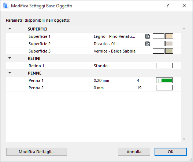Click the Archicad icon in the title bar
This screenshot has width=193, height=162.
tap(6, 6)
